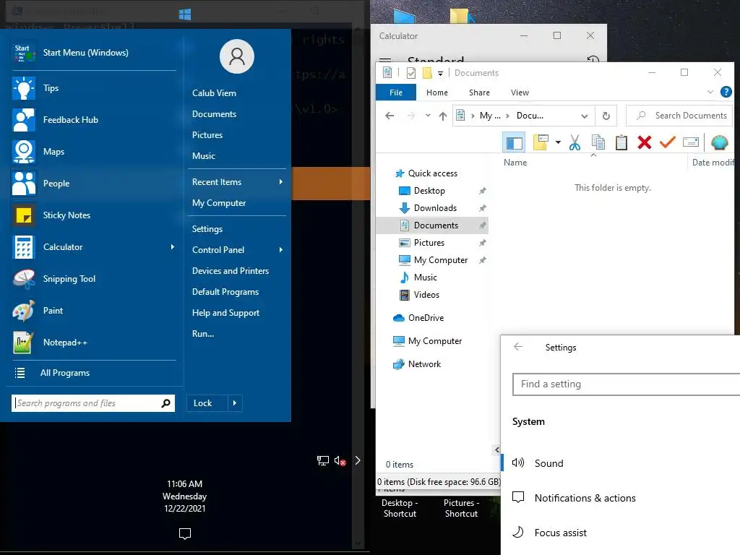This screenshot has height=555, width=740.
Task: Expand the Explorer ribbon chevron
Action: coord(710,92)
